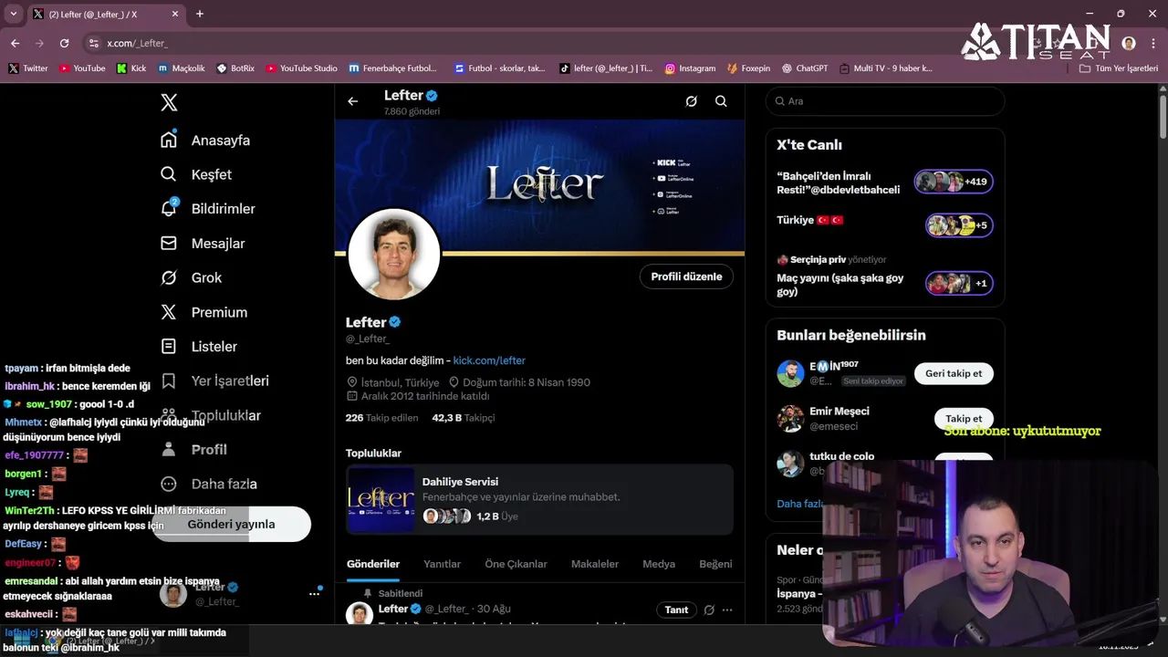Open Lefter banner header image
Image resolution: width=1168 pixels, height=657 pixels.
coord(539,187)
